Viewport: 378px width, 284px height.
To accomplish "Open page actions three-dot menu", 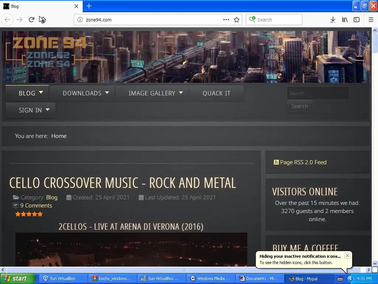I will [226, 20].
